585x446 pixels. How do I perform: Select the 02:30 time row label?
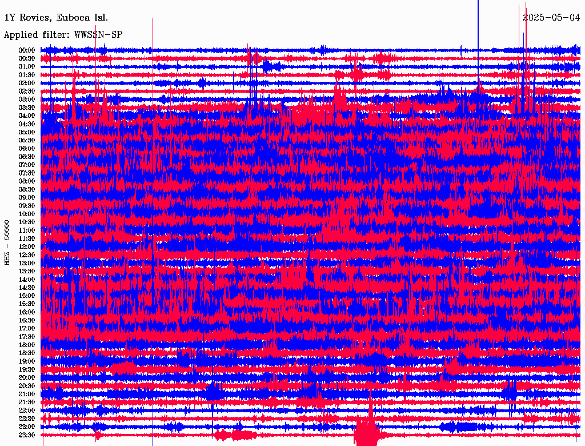[27, 91]
